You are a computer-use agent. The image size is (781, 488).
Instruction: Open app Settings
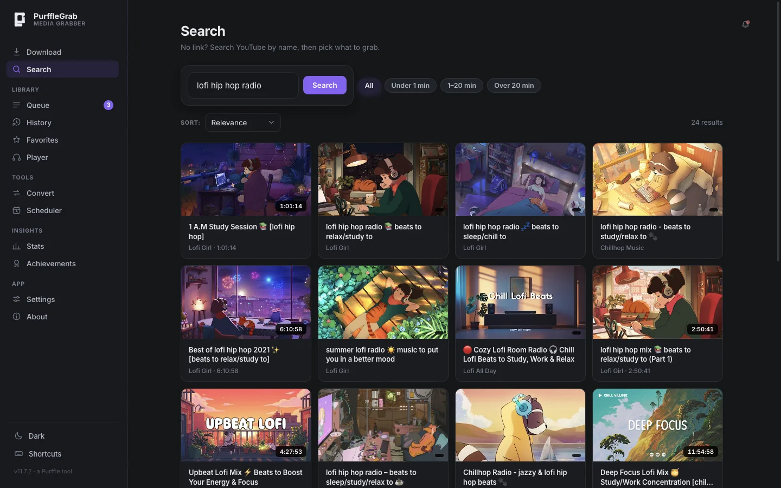[x=62, y=299]
